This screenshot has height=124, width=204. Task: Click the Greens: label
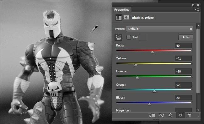point(121,71)
